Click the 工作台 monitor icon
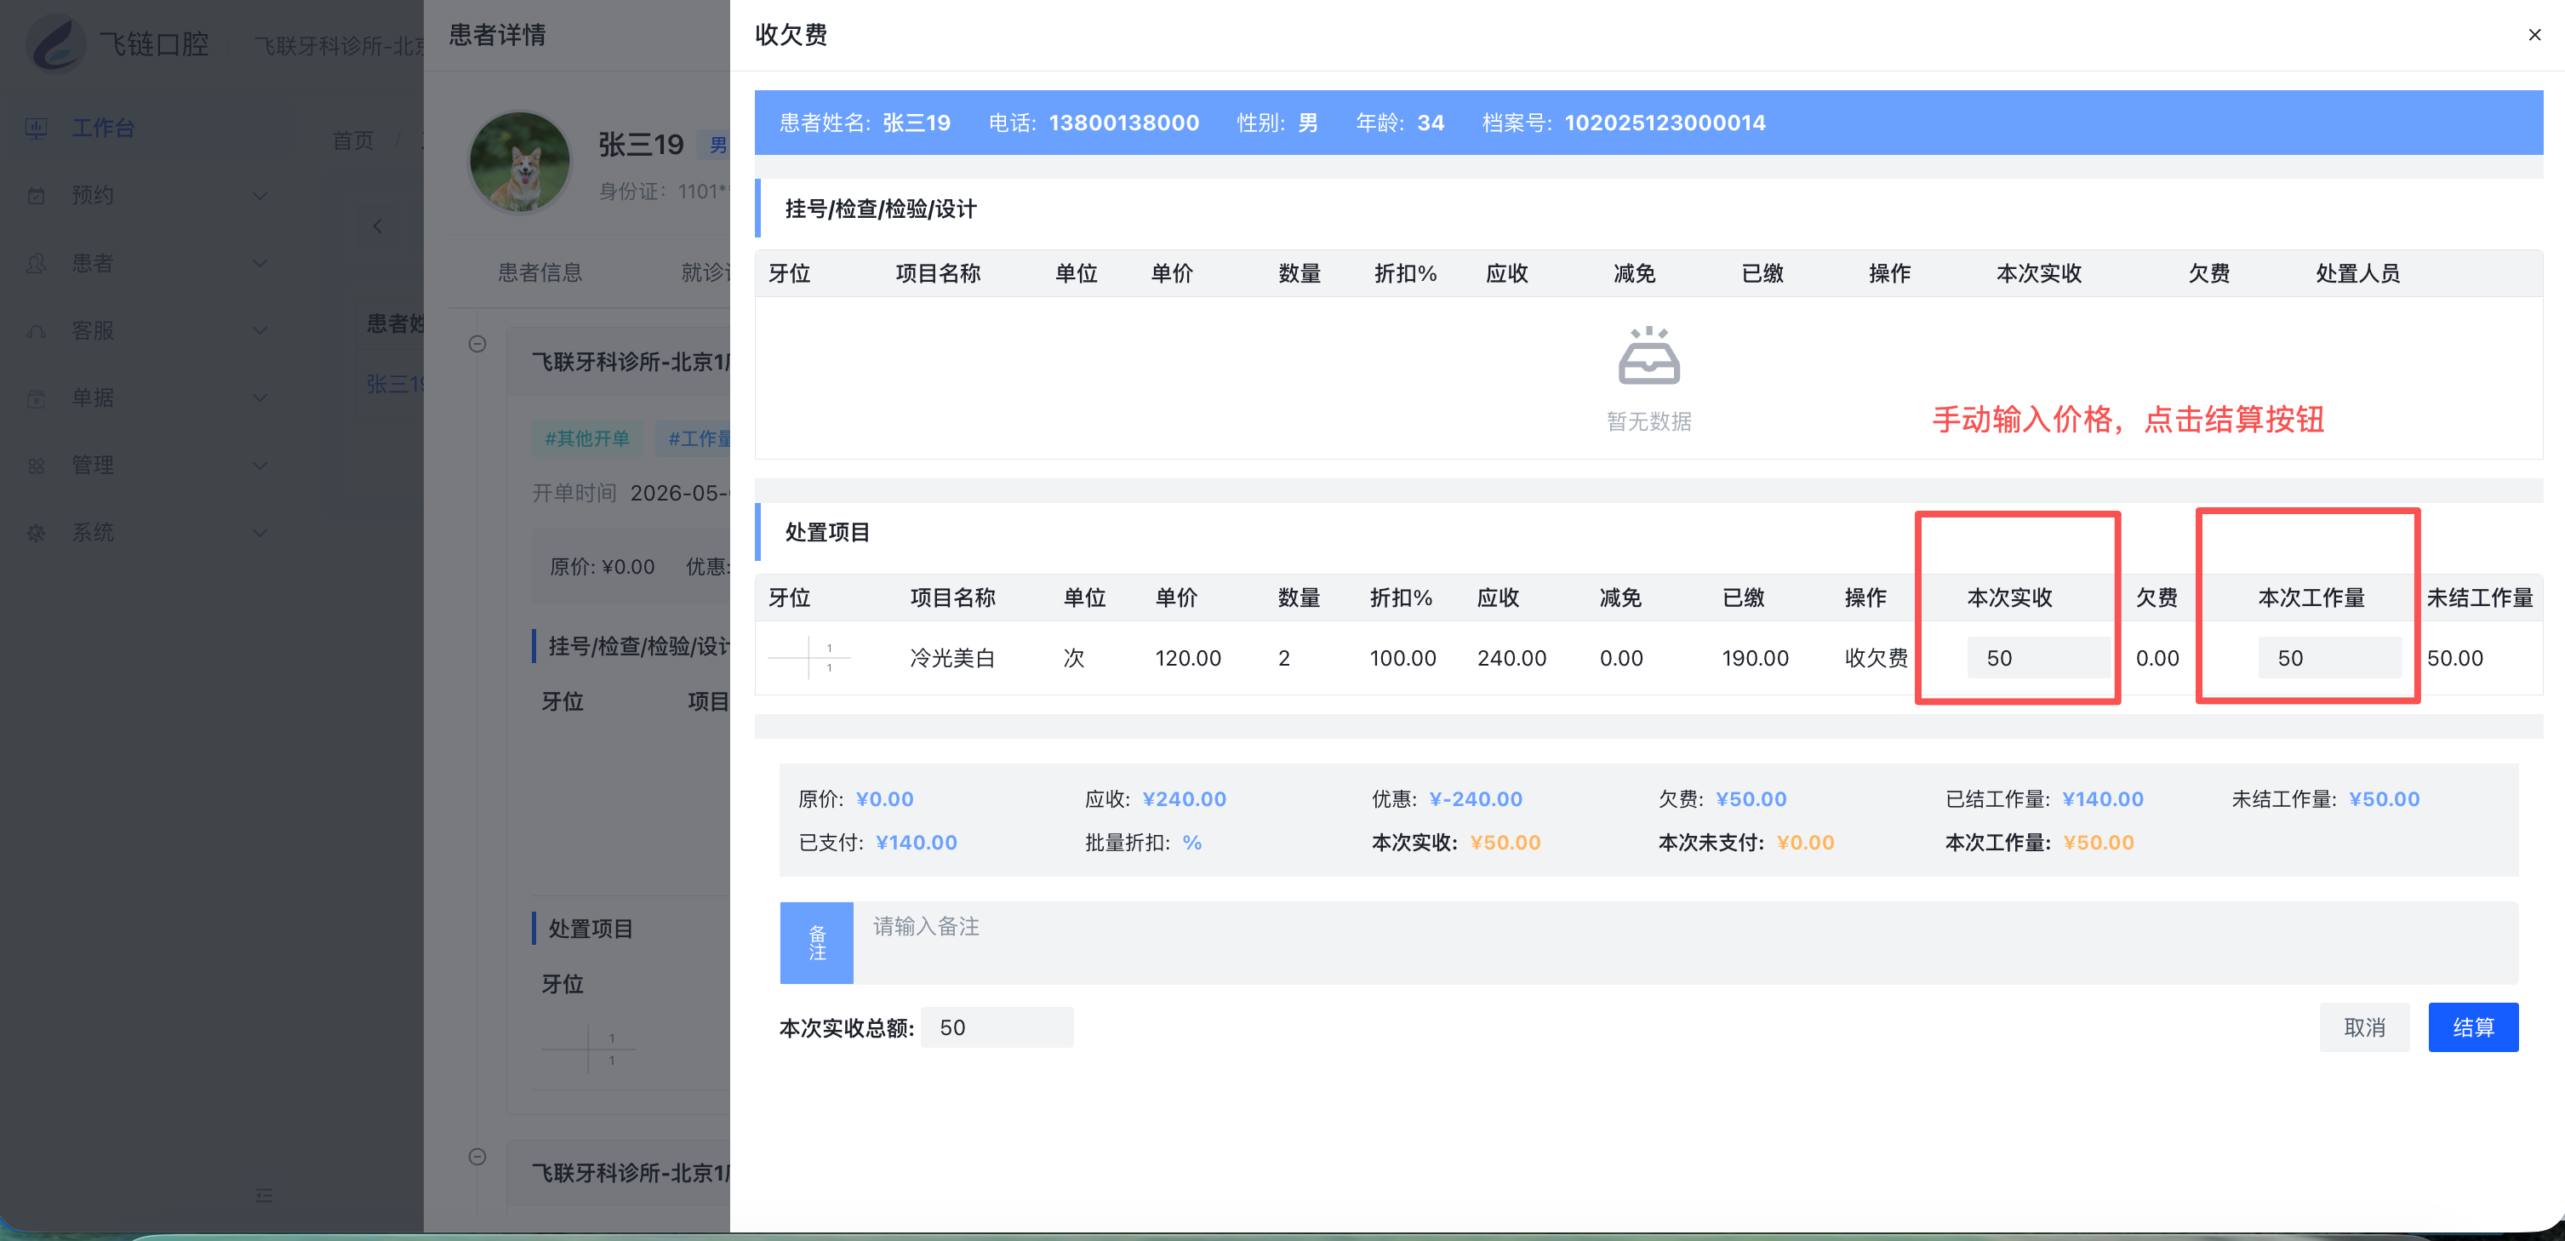 (x=37, y=128)
